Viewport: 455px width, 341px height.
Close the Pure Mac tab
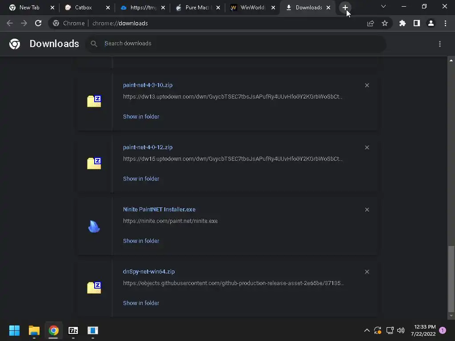click(x=218, y=8)
